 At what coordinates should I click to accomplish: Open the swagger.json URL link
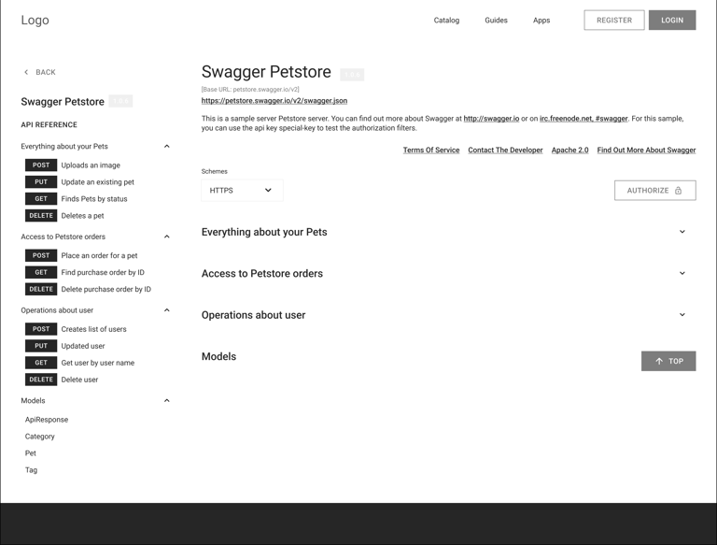point(274,101)
